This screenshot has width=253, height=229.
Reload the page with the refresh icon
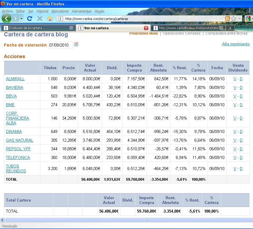point(29,18)
